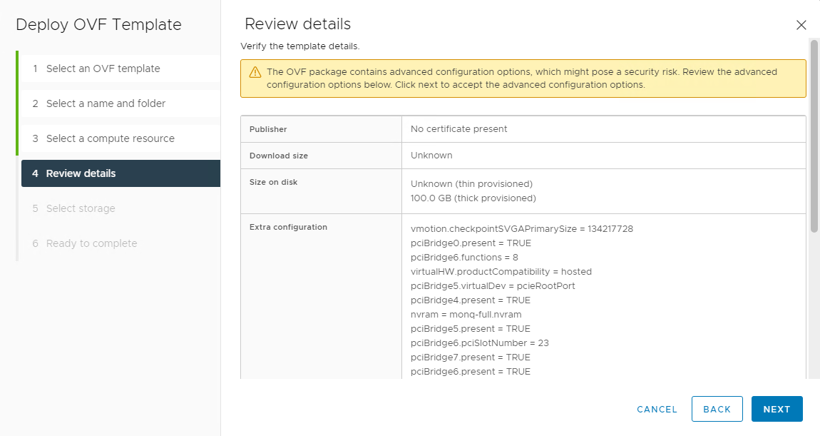Select the Download size row label

point(279,156)
